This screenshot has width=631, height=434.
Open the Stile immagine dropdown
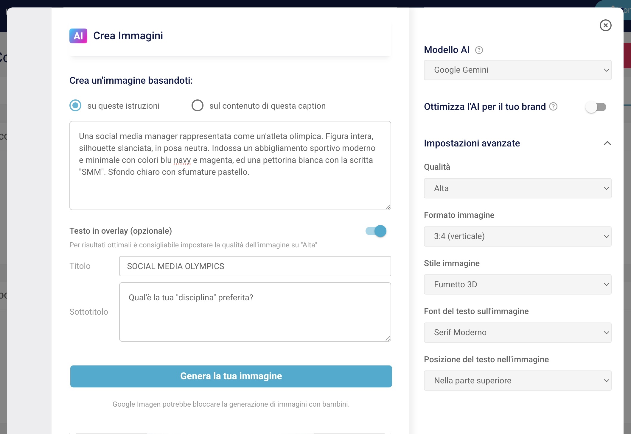pos(517,285)
